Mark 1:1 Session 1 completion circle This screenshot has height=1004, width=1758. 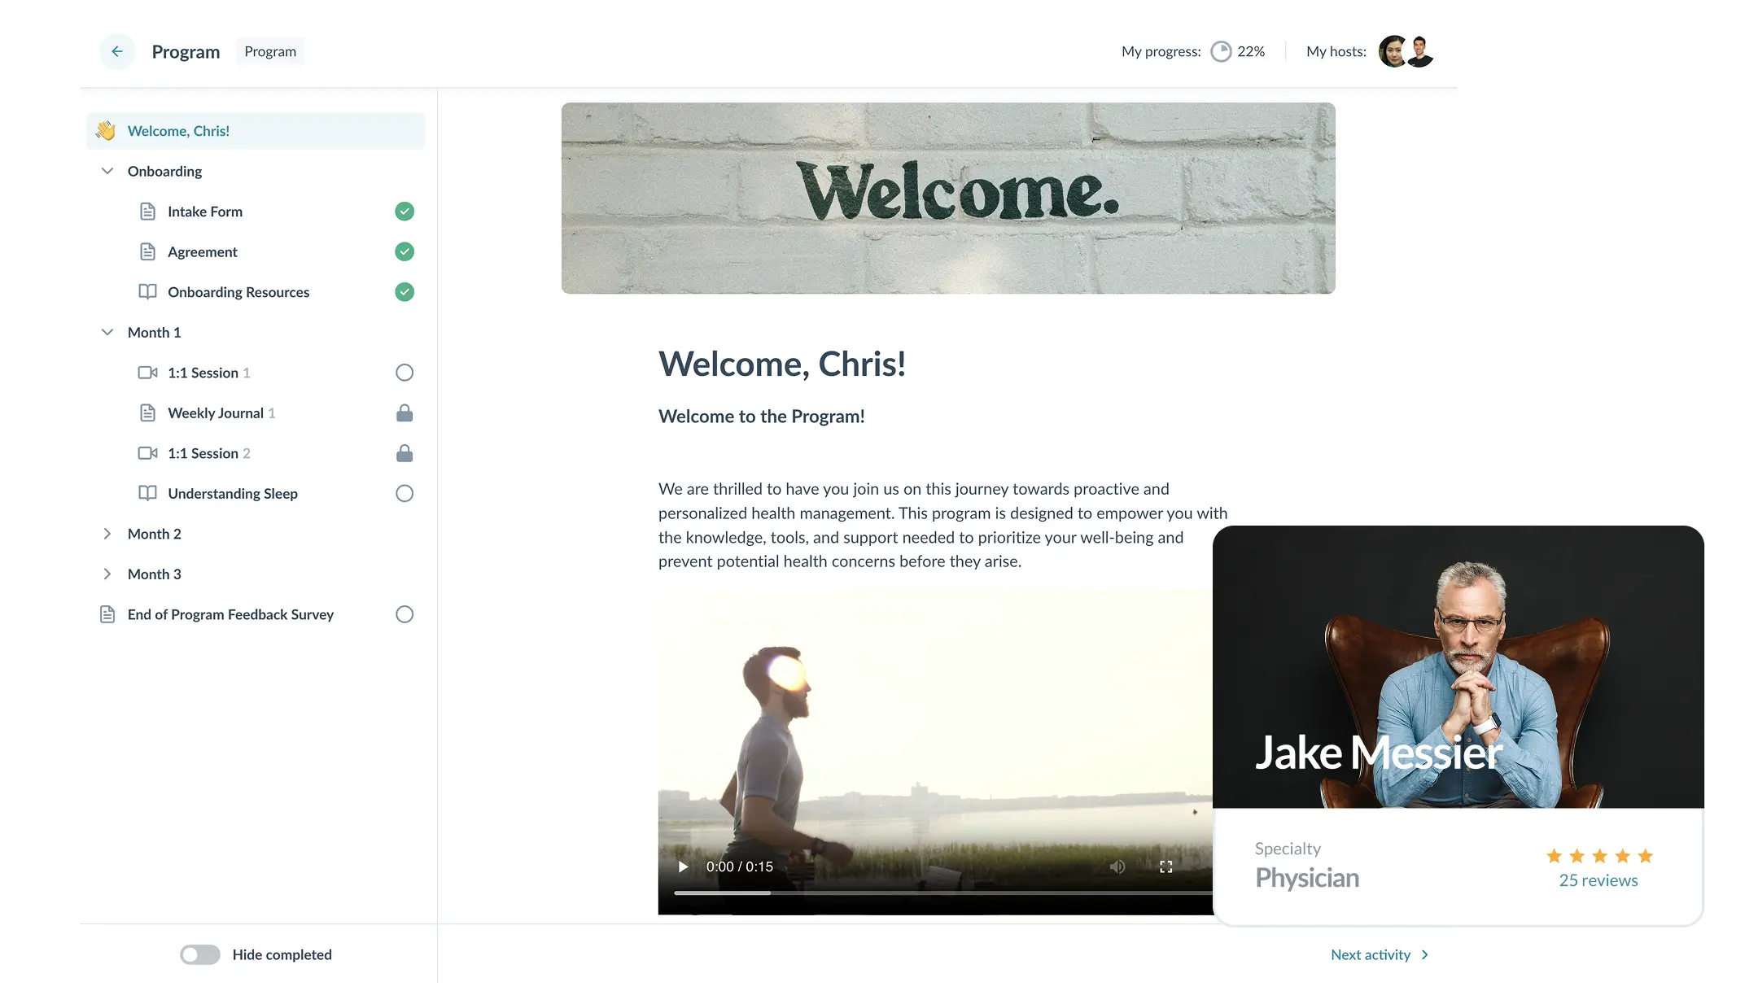point(405,373)
